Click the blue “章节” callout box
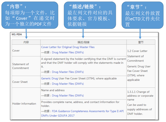The image size is (166, 122). pos(142,15)
